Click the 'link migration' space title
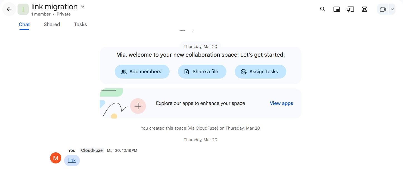The image size is (403, 169). click(54, 6)
